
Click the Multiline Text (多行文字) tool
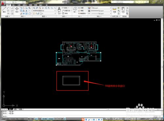coord(59,11)
